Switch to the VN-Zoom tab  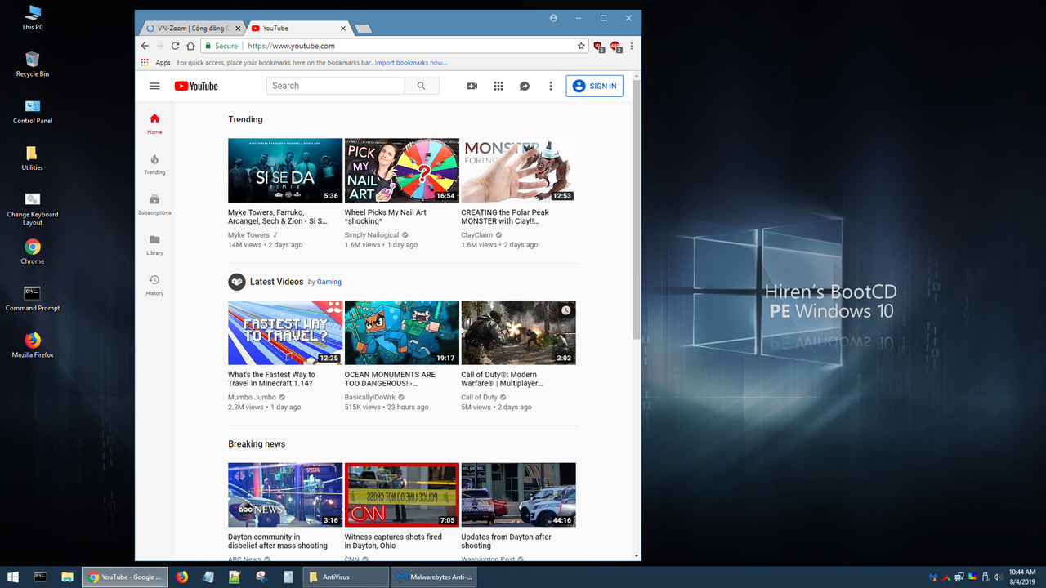(193, 28)
